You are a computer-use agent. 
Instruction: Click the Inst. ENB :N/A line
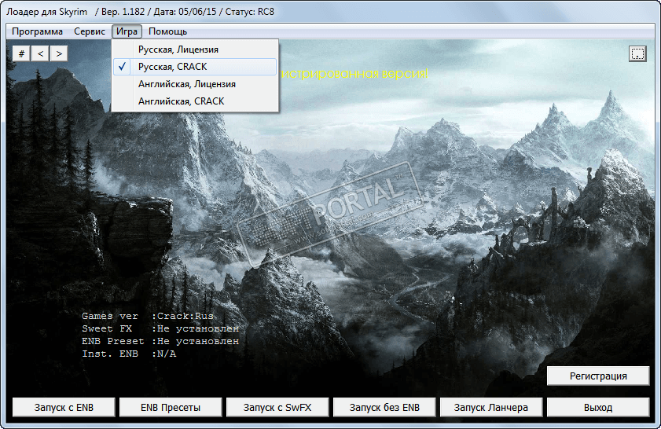pyautogui.click(x=129, y=354)
